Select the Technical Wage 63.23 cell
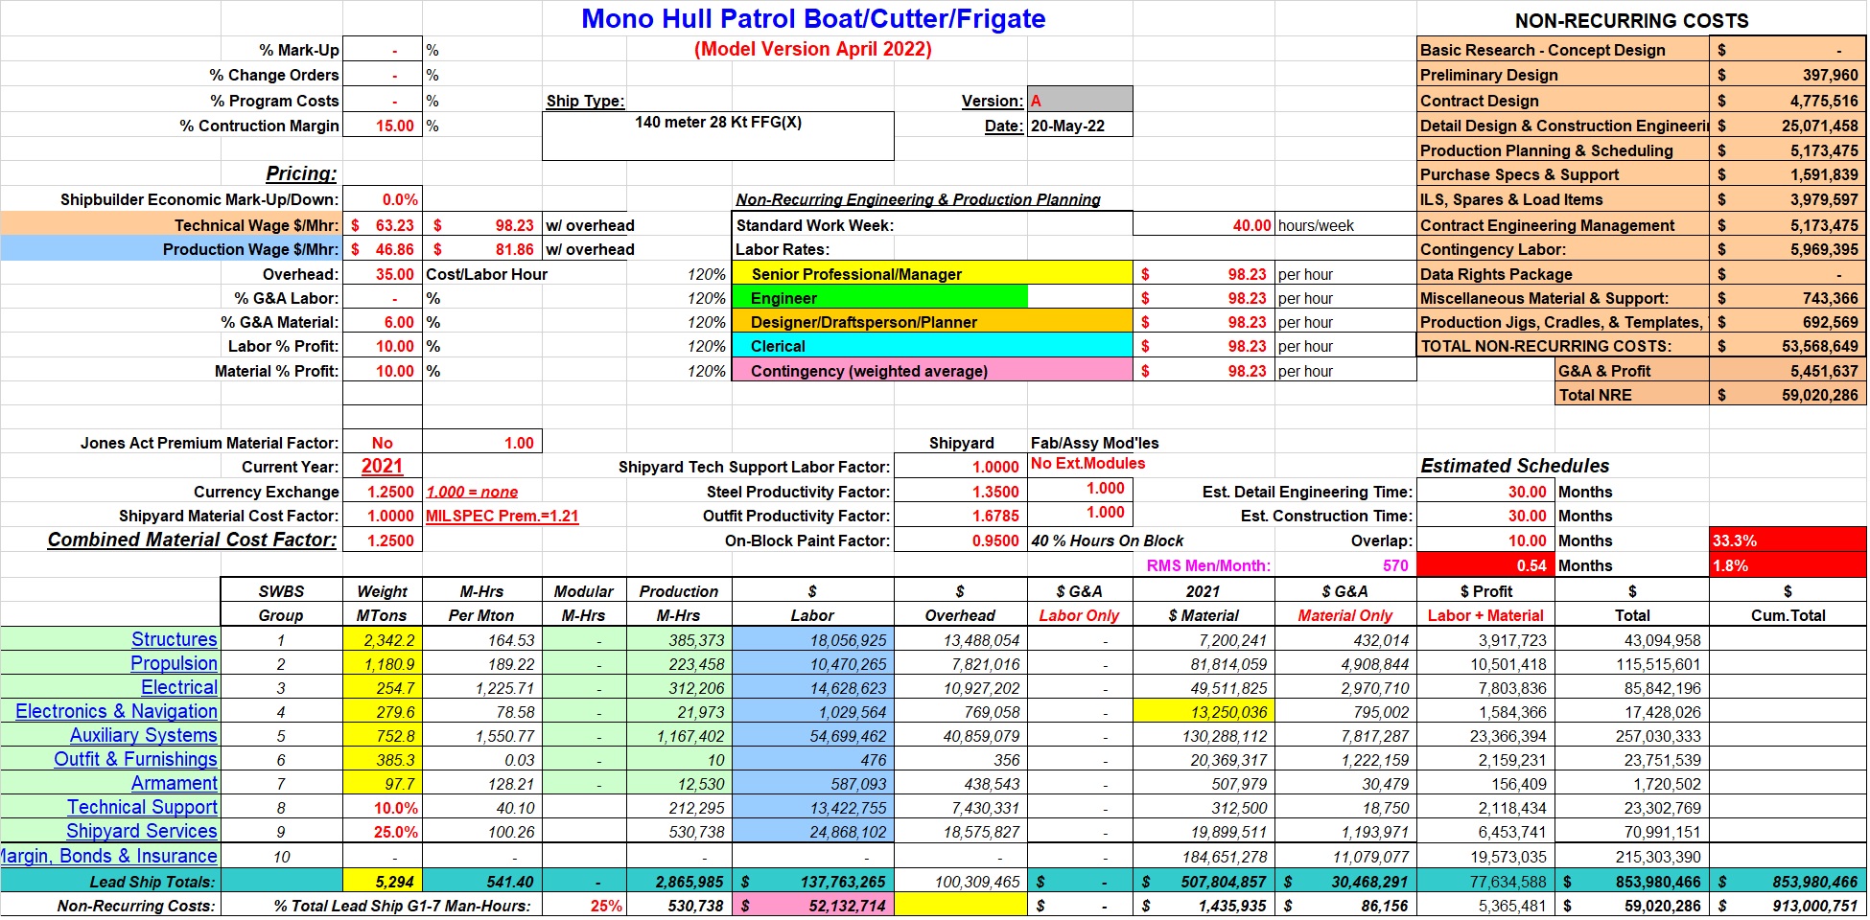The height and width of the screenshot is (920, 1870). click(383, 225)
